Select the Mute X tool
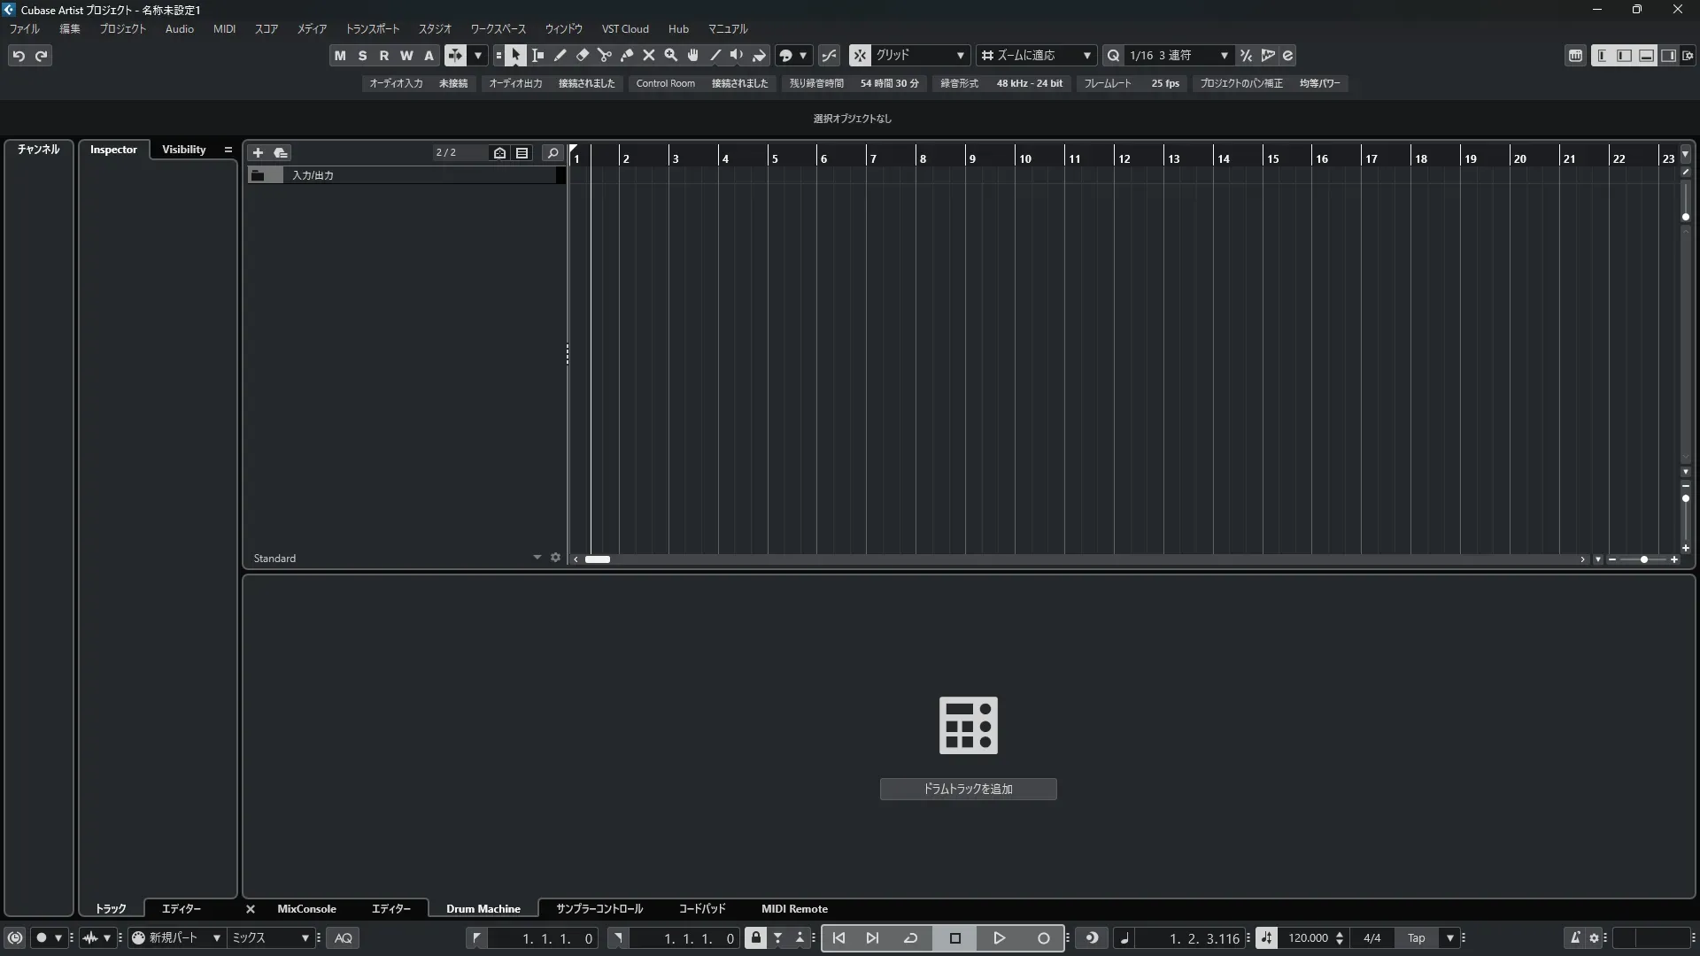 (x=649, y=56)
